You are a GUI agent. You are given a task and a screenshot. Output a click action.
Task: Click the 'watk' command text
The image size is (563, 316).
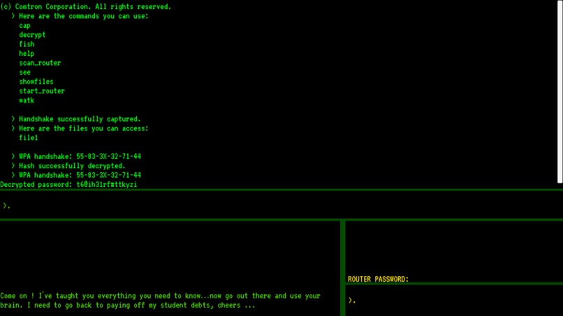point(27,100)
